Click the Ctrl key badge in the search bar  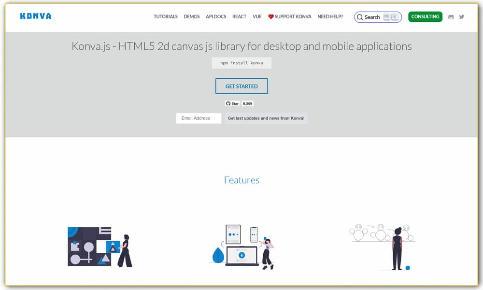[385, 16]
